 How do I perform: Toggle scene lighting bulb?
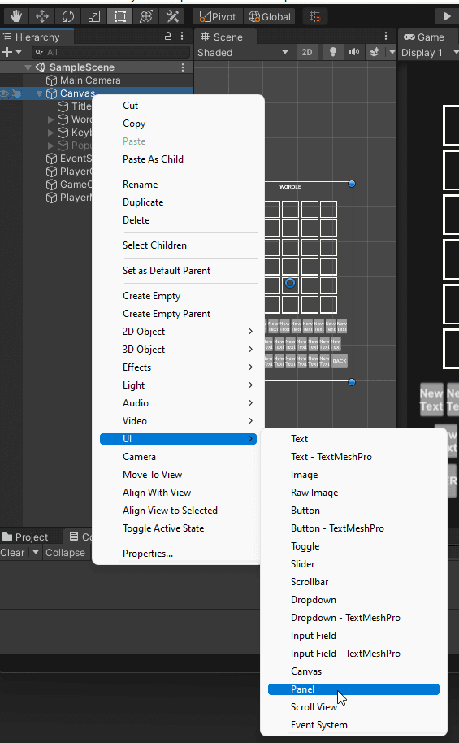coord(333,52)
